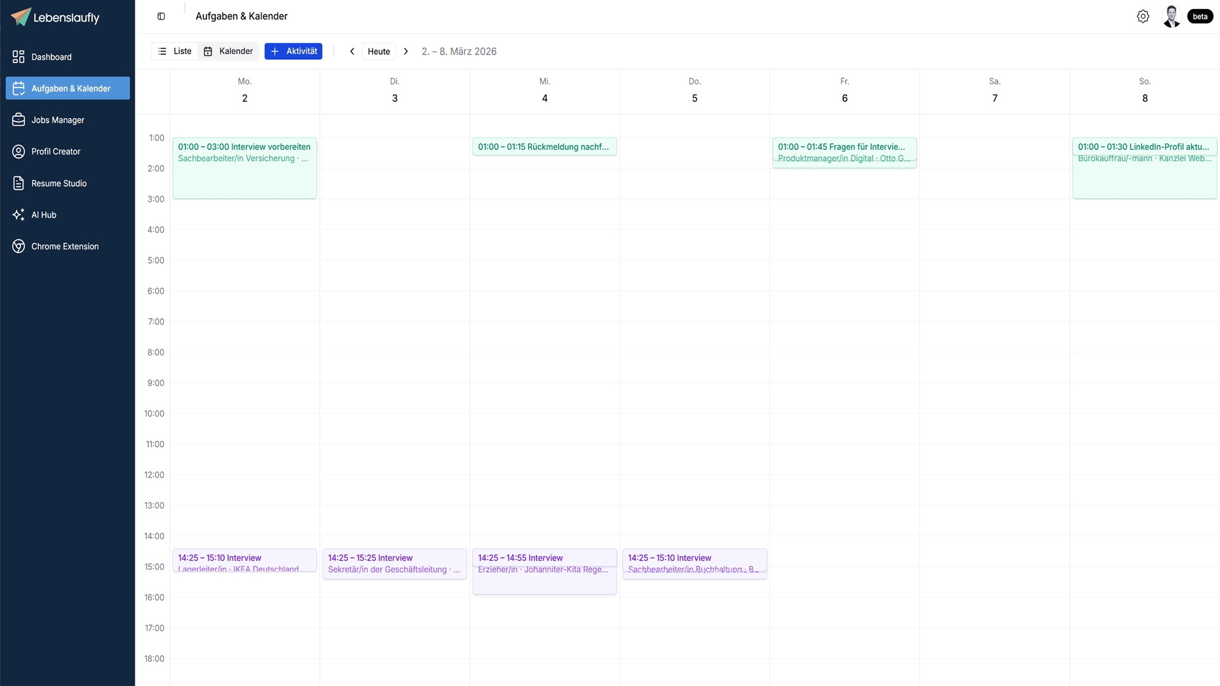
Task: Switch to Liste view
Action: [175, 51]
